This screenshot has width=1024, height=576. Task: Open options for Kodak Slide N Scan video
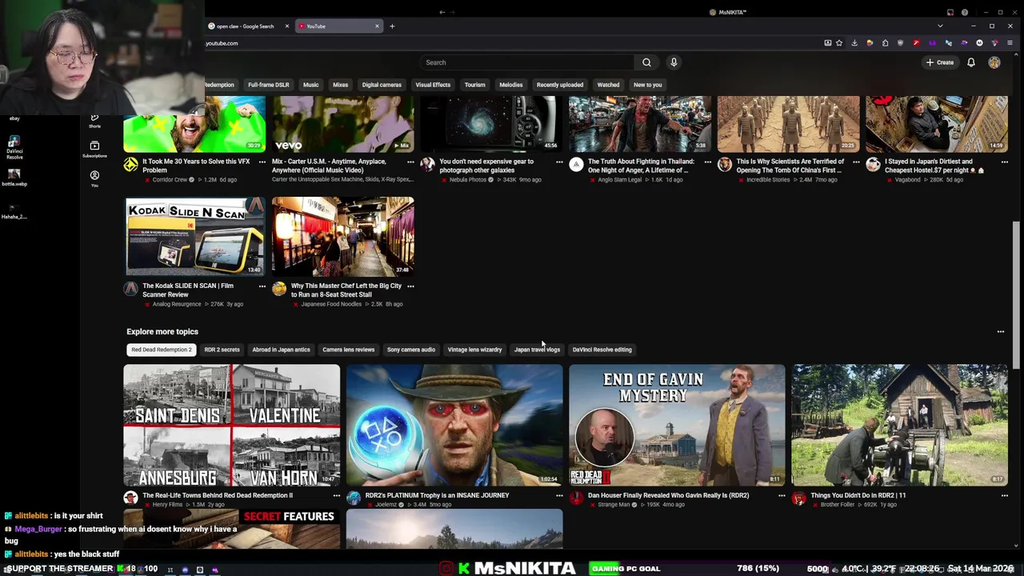(x=262, y=286)
